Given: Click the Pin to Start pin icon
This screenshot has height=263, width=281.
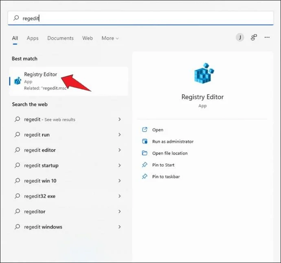Looking at the screenshot, I should click(145, 165).
